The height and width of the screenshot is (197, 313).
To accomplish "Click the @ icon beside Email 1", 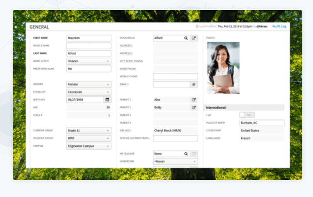I will click(194, 84).
